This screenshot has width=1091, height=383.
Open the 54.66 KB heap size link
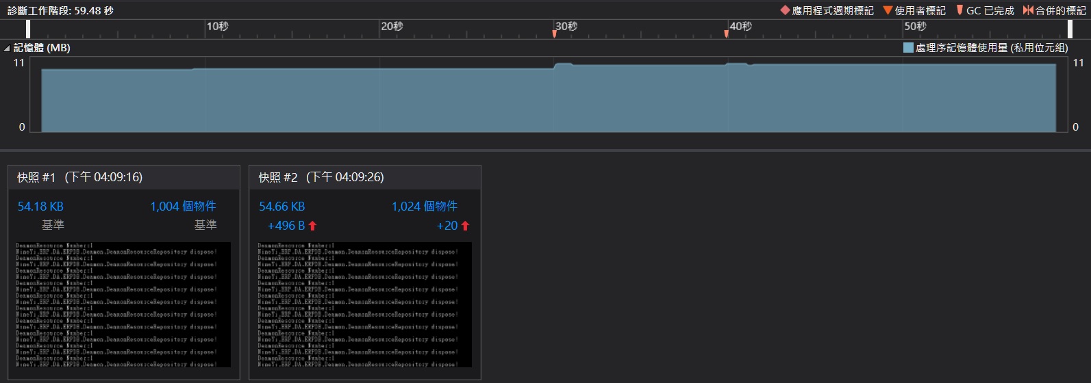(x=281, y=207)
